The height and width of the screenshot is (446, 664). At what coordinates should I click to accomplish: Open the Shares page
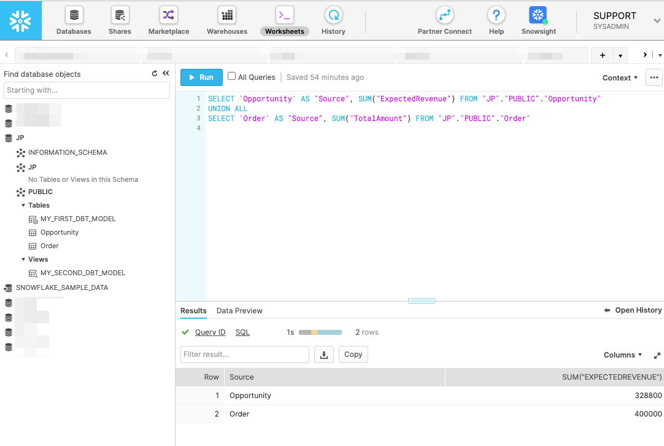click(x=120, y=21)
